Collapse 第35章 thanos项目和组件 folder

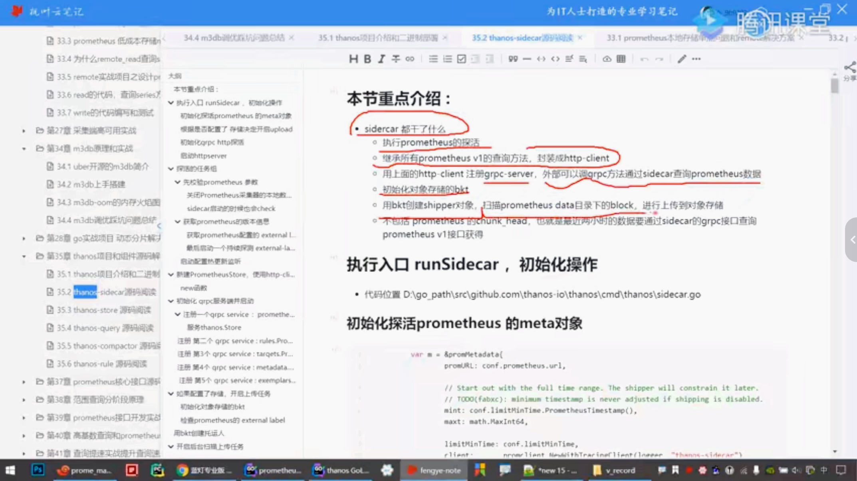[x=24, y=256]
